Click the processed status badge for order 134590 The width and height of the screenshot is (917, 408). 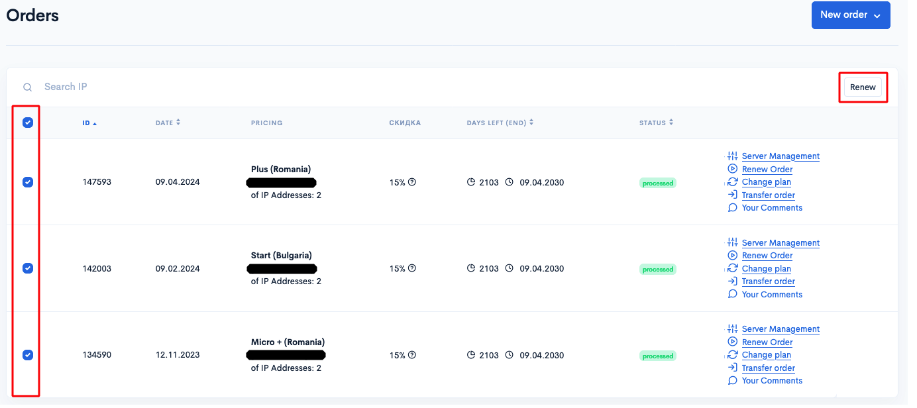(658, 356)
